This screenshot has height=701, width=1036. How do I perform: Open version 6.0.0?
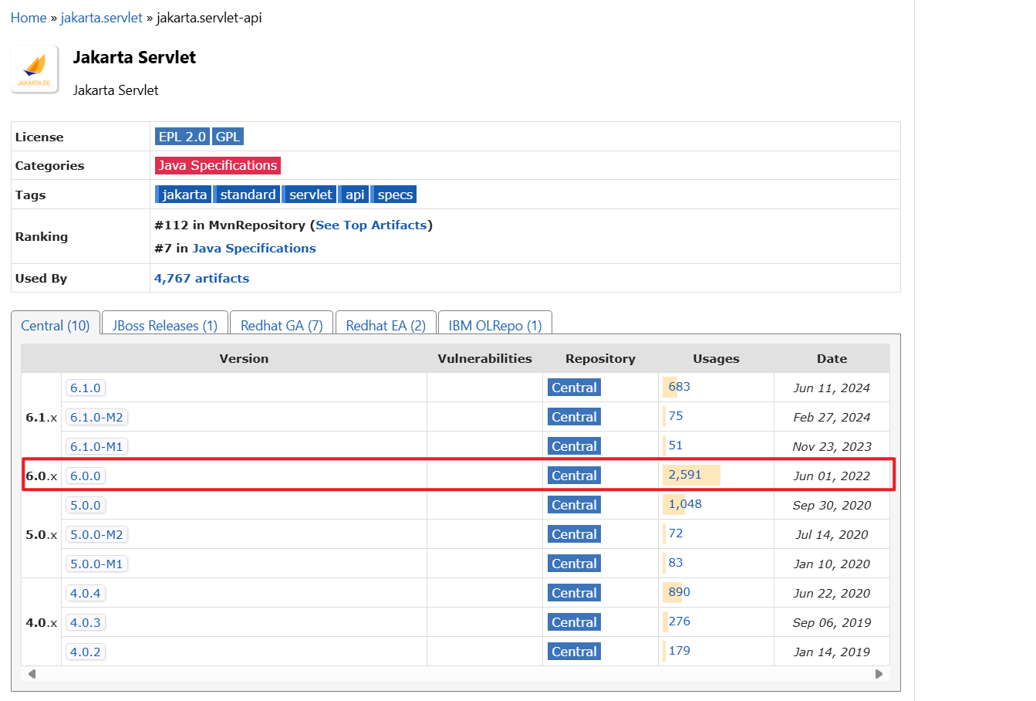pos(85,476)
